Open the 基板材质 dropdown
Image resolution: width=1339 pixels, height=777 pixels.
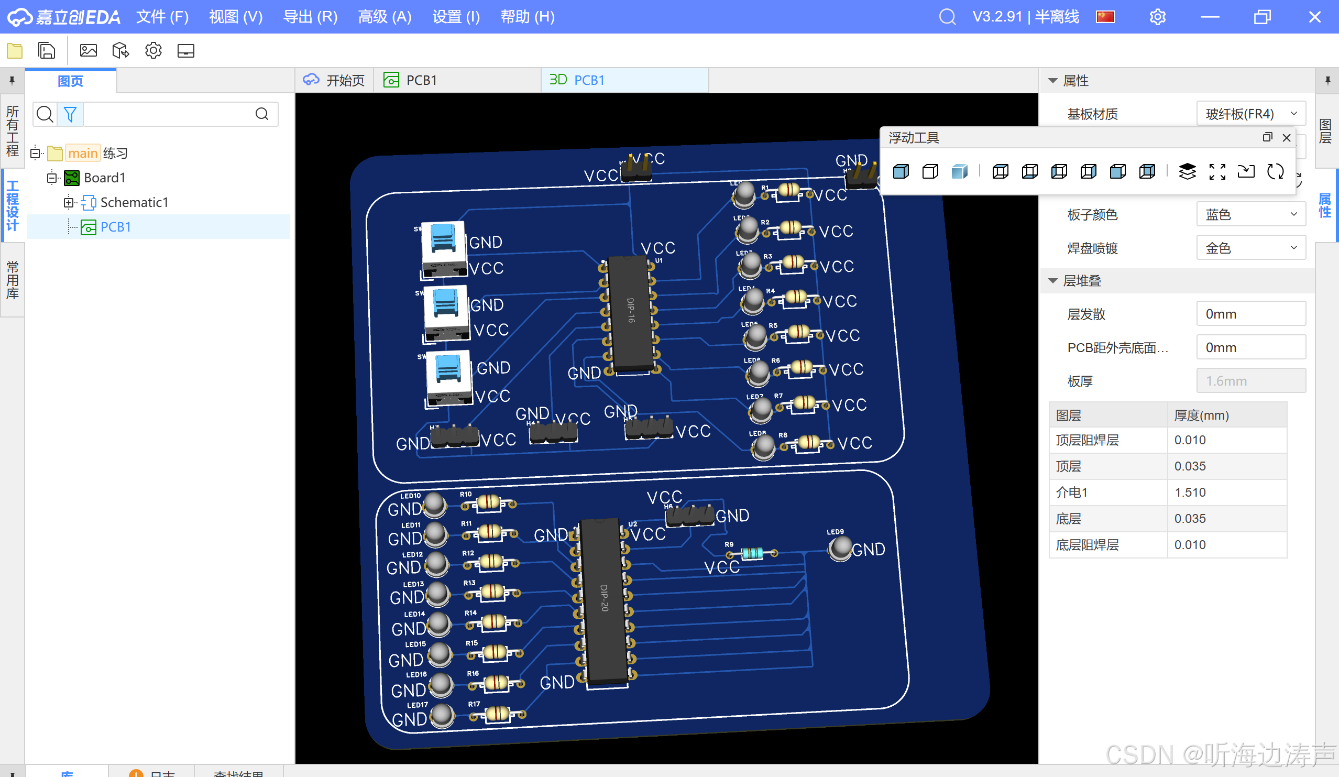click(1251, 114)
